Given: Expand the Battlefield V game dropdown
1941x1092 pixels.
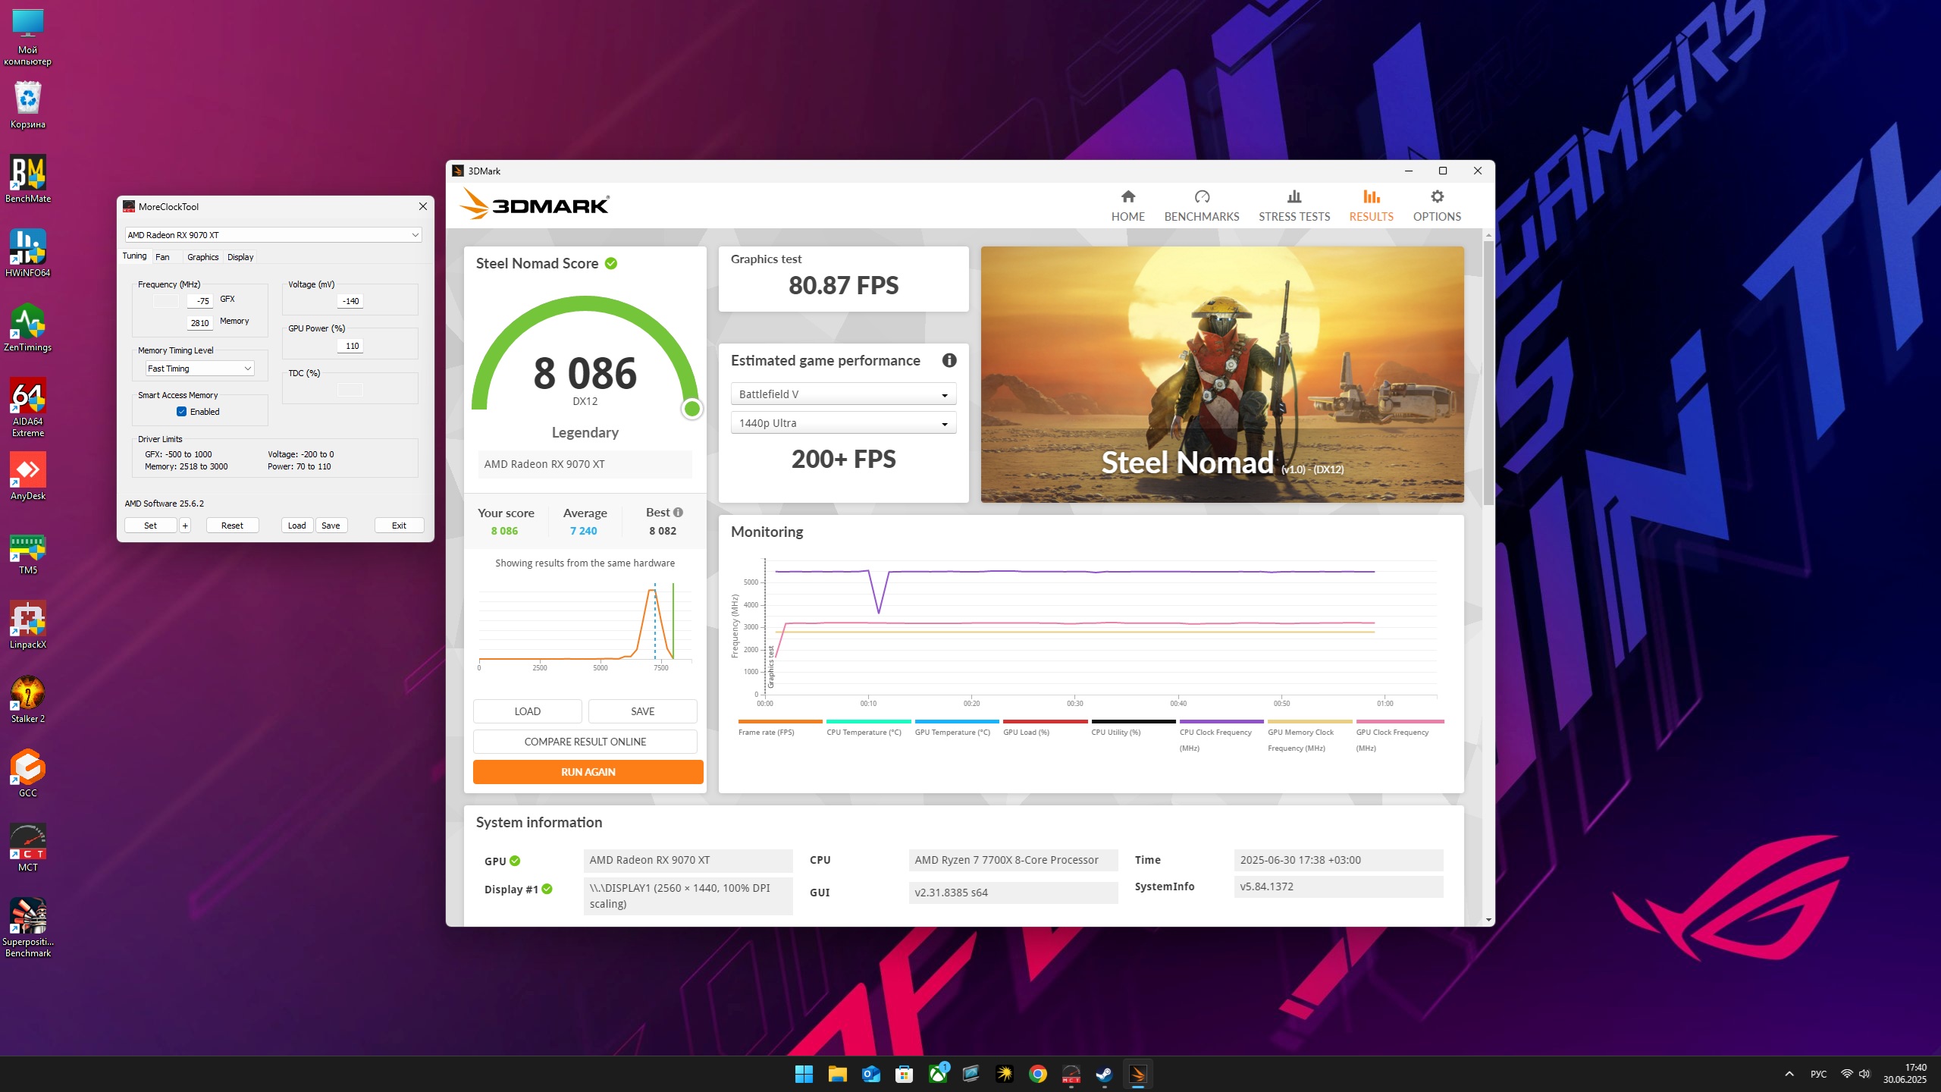Looking at the screenshot, I should point(843,394).
